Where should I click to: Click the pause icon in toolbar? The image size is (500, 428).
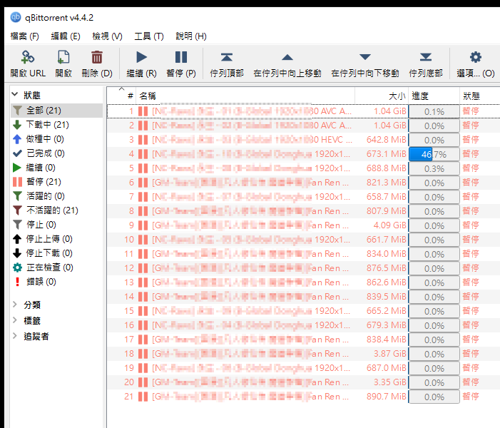181,57
